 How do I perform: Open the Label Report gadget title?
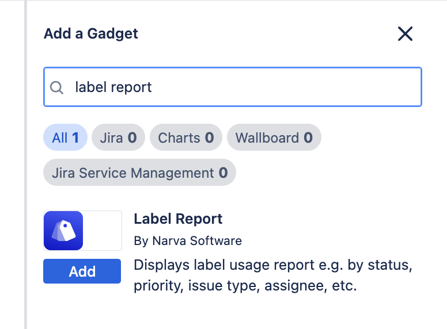[178, 219]
